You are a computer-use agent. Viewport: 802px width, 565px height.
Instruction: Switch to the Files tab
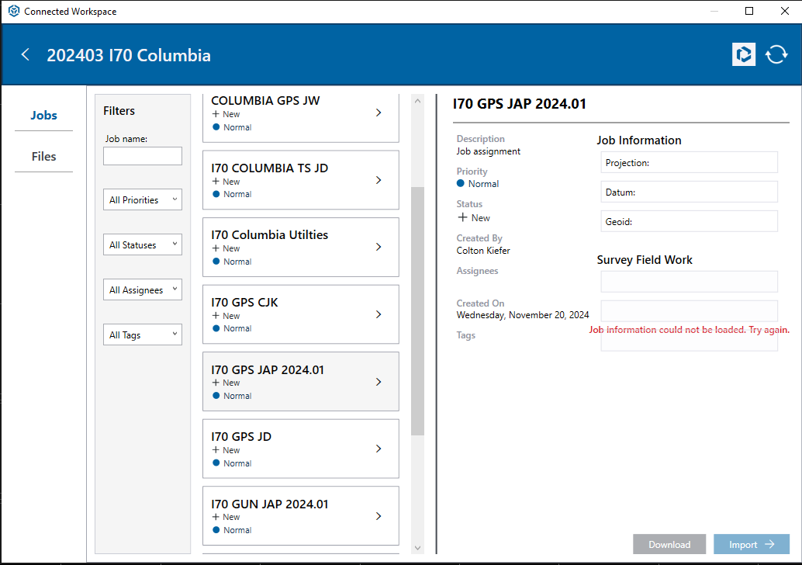(43, 157)
